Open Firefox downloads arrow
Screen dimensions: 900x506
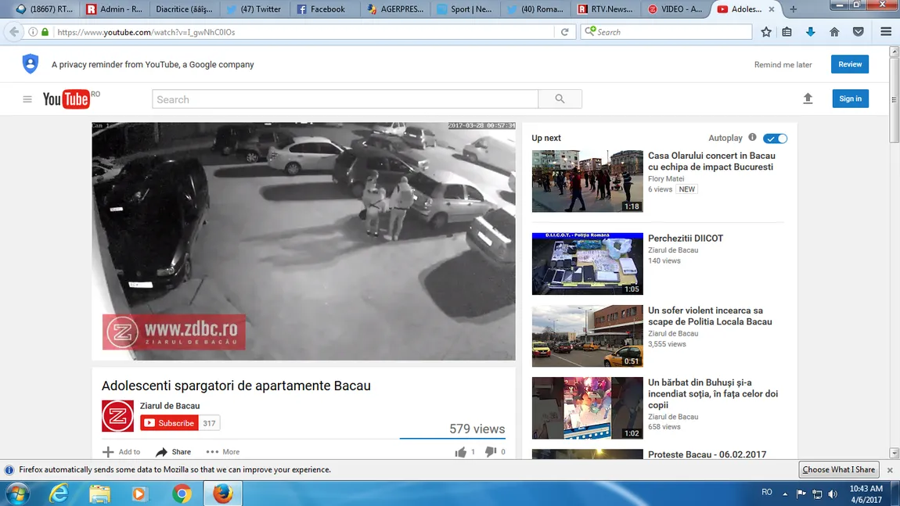point(811,32)
